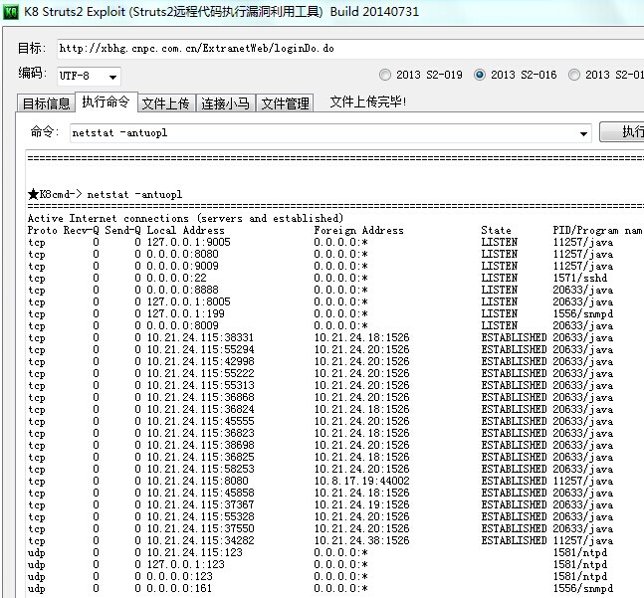Switch to the 执行命令 tab
Screen dimensions: 644x598
point(106,101)
